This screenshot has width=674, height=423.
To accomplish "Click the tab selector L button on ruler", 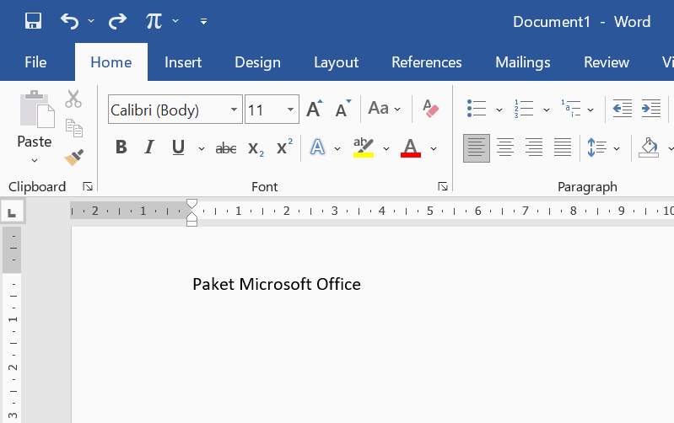I will pos(13,211).
